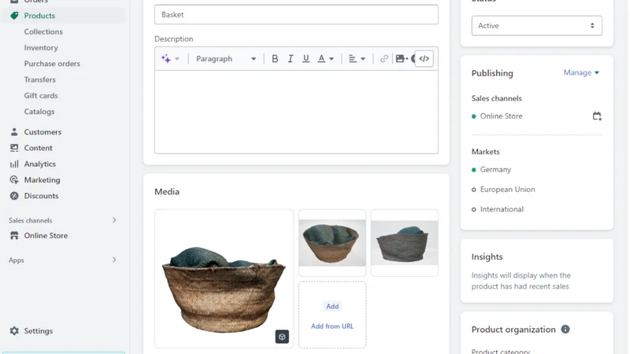Expand the Sales channels section

tap(114, 220)
